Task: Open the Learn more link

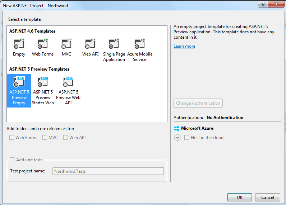Action: pyautogui.click(x=184, y=46)
